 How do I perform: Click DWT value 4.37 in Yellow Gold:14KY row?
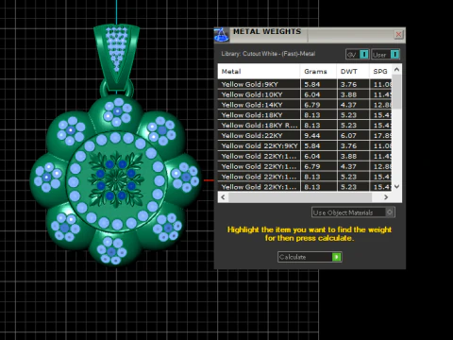click(x=348, y=105)
